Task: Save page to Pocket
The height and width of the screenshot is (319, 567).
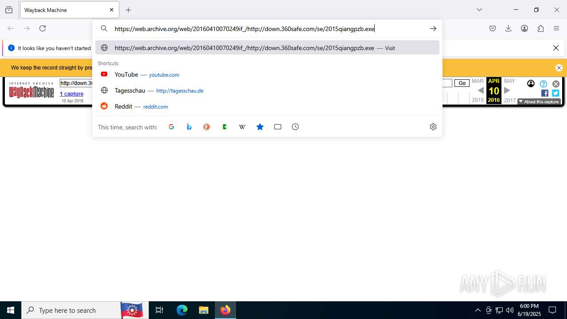Action: (493, 28)
